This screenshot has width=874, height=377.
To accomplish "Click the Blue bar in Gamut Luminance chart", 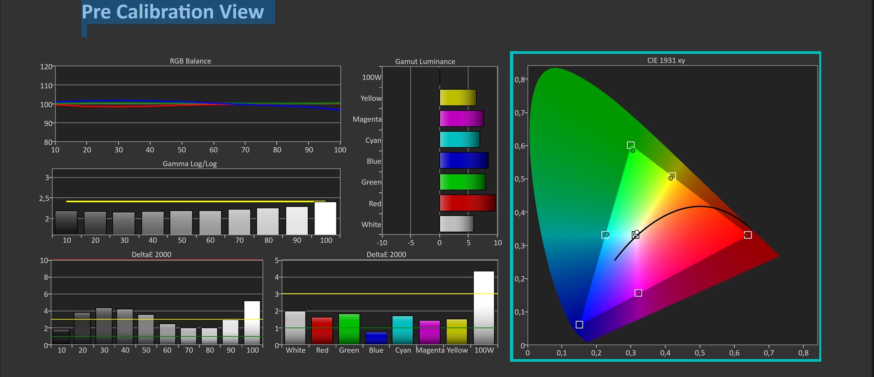I will pos(463,161).
